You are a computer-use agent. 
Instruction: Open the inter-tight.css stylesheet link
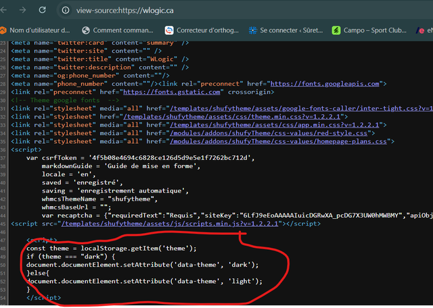tap(301, 109)
